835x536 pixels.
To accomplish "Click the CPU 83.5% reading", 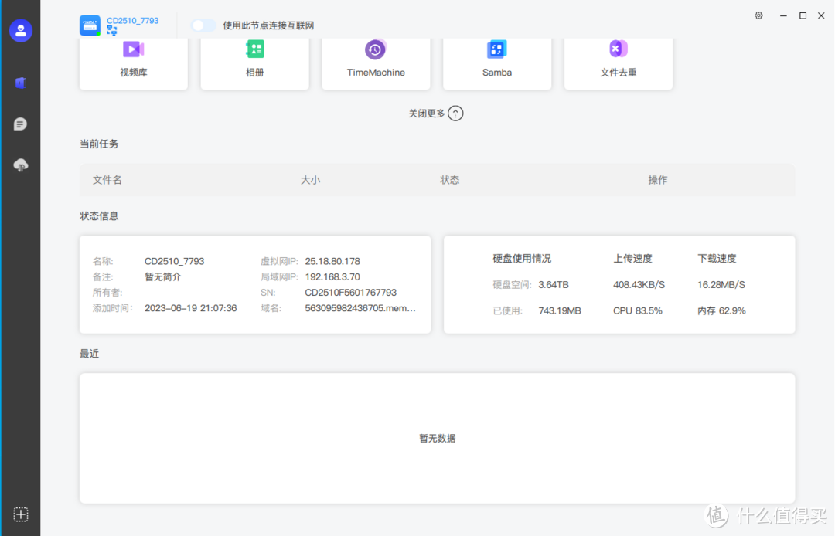I will 637,310.
